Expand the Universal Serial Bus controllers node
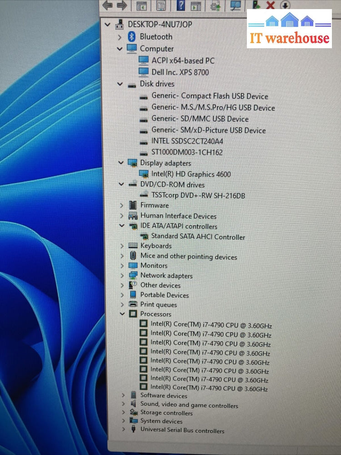 coord(123,430)
